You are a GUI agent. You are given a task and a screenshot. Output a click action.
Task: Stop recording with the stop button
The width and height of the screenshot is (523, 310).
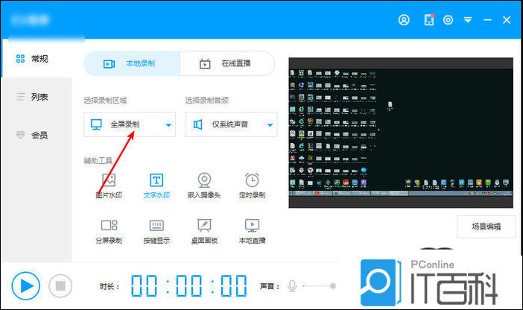pos(60,286)
